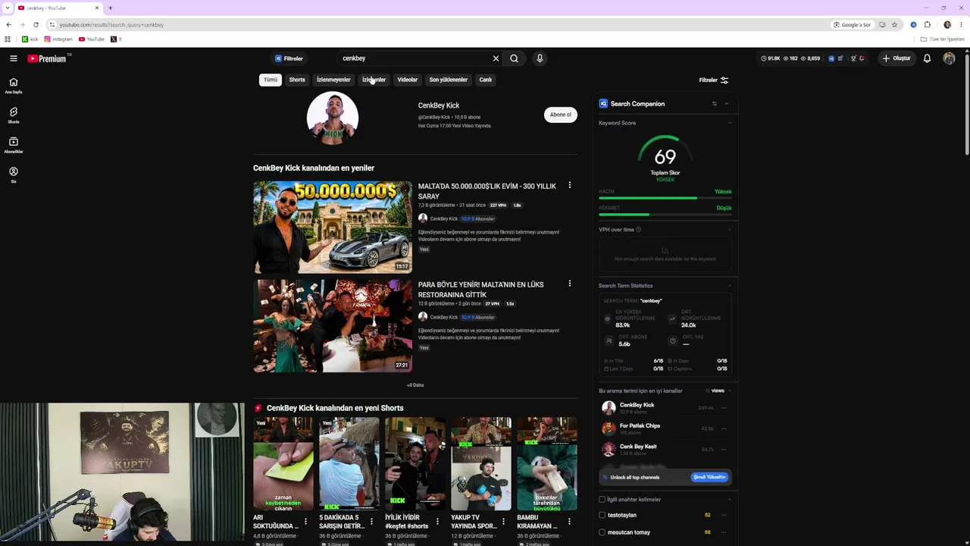Expand +8 Daha more videos
This screenshot has width=970, height=546.
point(415,385)
